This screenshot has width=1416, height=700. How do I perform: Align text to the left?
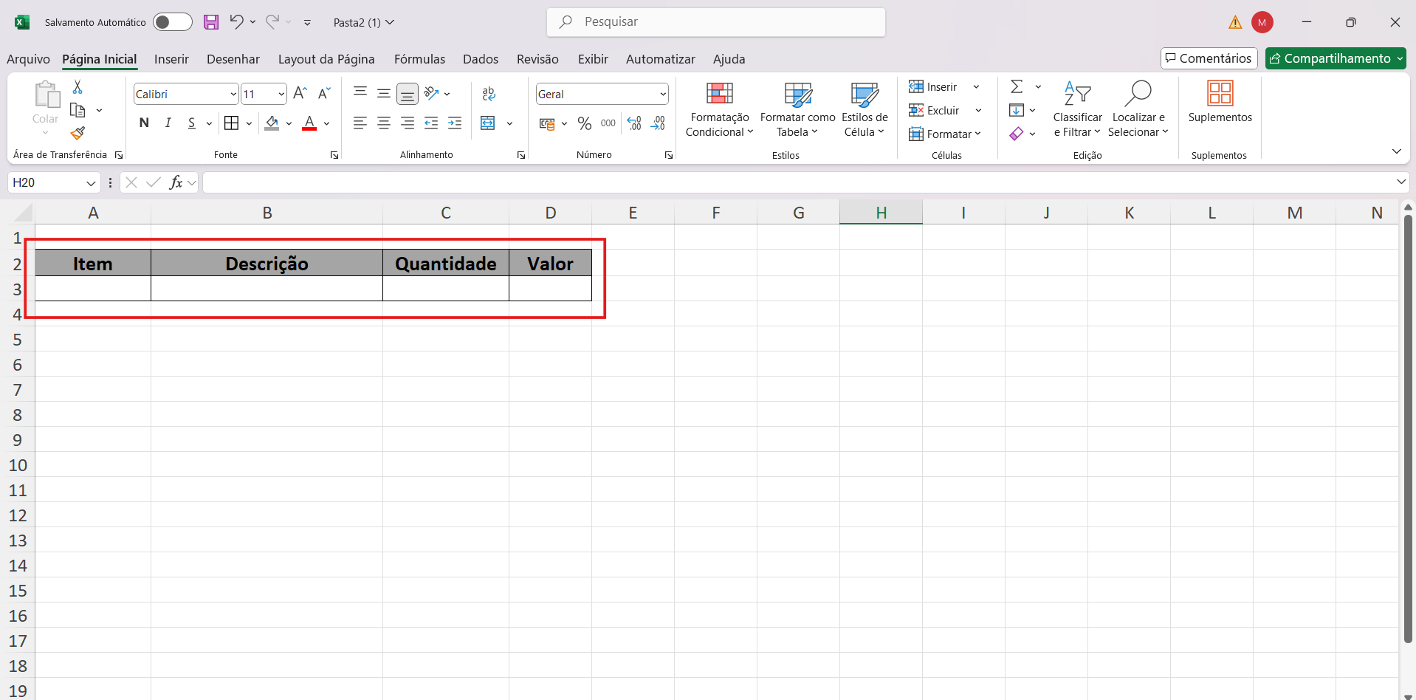360,123
